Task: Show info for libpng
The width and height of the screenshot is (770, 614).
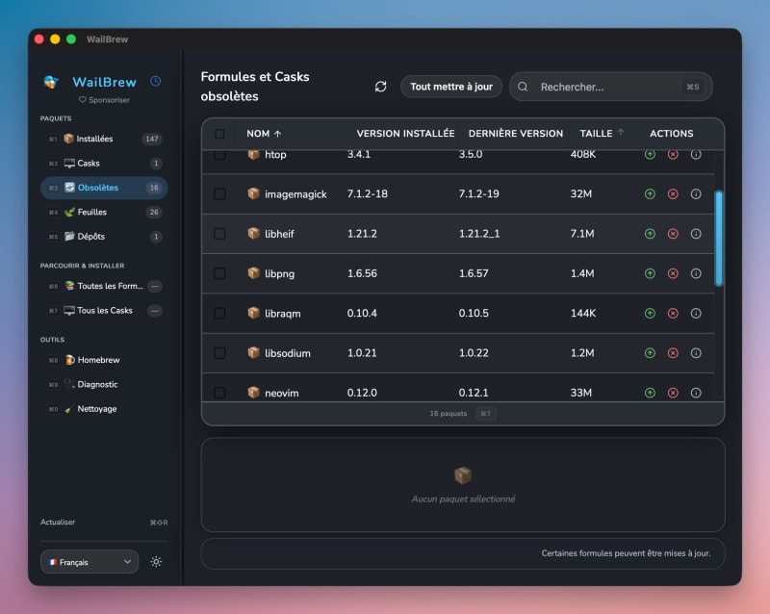Action: pyautogui.click(x=696, y=273)
